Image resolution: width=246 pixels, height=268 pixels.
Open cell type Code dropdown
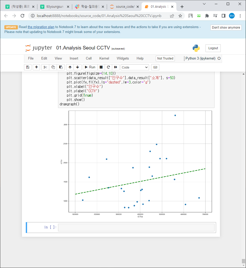tap(135, 67)
